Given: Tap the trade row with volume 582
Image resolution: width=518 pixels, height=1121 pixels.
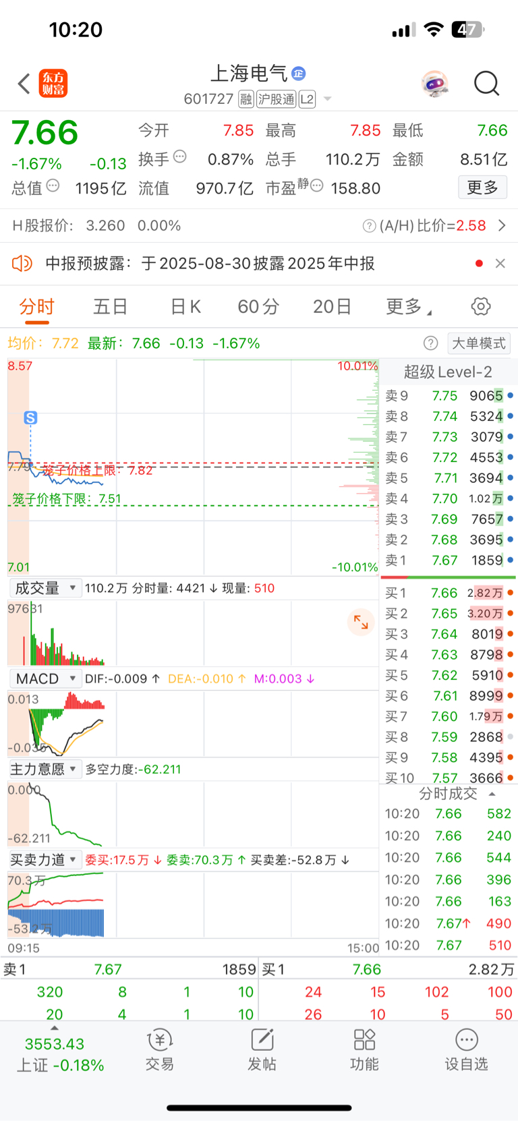Looking at the screenshot, I should 448,814.
